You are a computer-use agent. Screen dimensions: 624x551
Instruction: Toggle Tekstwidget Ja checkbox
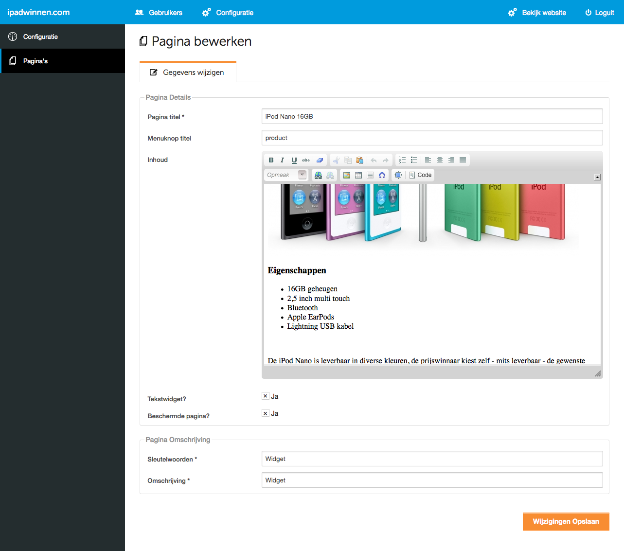pyautogui.click(x=266, y=396)
